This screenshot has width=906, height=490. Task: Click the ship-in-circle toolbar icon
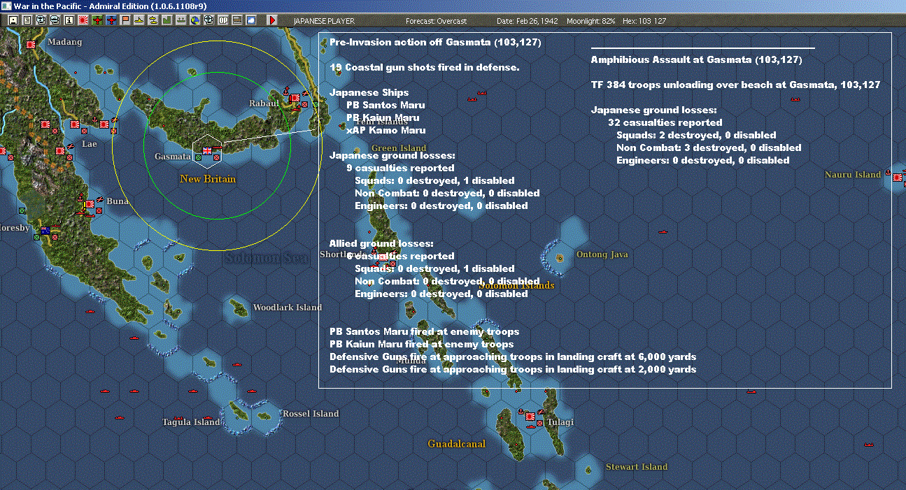55,20
